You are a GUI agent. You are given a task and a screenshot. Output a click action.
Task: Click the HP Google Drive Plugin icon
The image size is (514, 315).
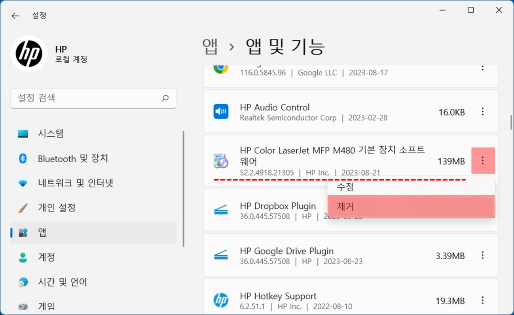coord(221,255)
